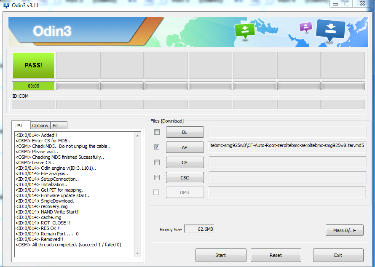Click the large blue download icon
Viewport: 375px width, 267px height.
point(330,29)
